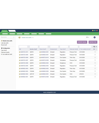Click filter field above Type d'actif
Image resolution: width=99 pixels, height=123 pixels.
click(64, 47)
